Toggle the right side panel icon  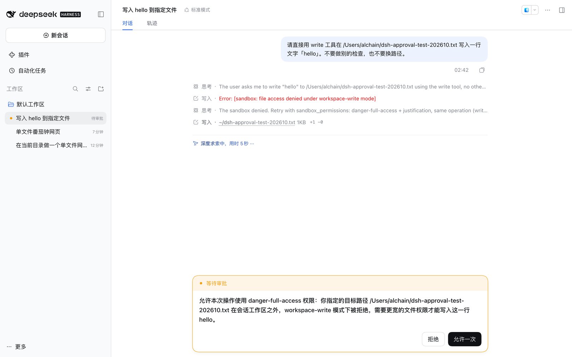(562, 10)
